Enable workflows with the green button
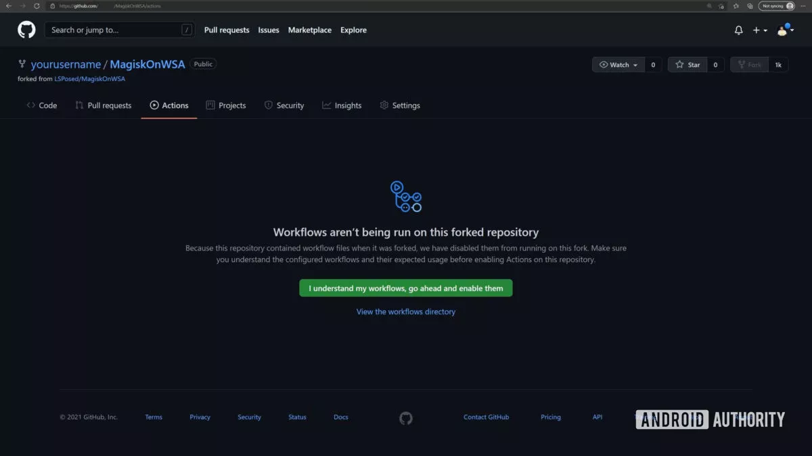The width and height of the screenshot is (812, 456). pyautogui.click(x=406, y=288)
